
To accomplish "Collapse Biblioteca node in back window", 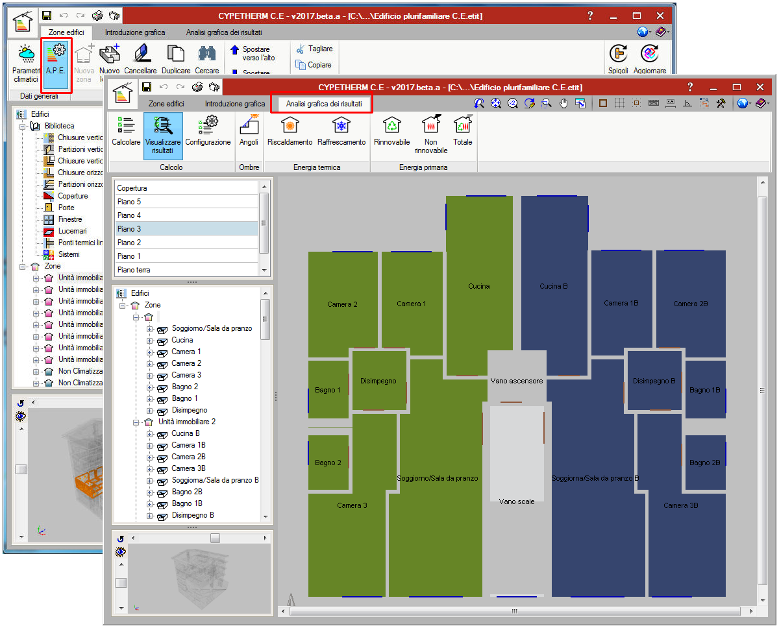I will (23, 126).
